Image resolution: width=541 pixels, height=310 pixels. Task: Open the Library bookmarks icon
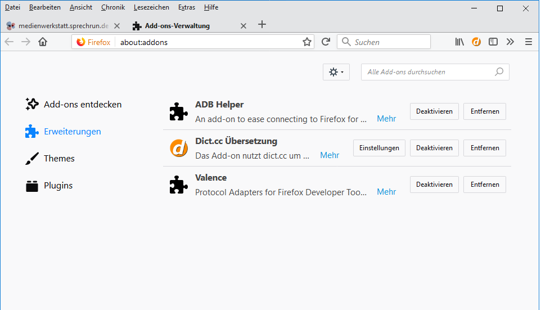(x=459, y=42)
